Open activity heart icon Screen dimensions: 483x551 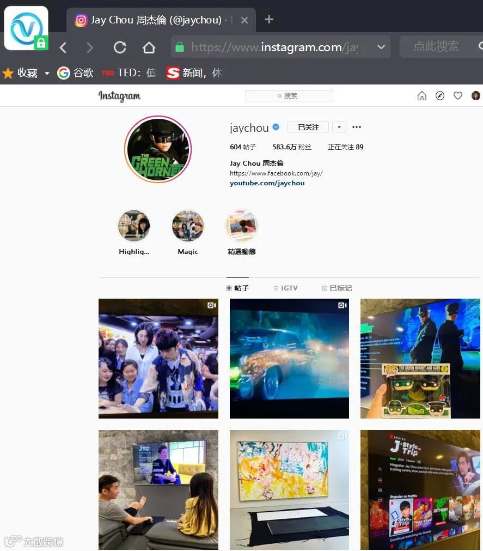(458, 95)
